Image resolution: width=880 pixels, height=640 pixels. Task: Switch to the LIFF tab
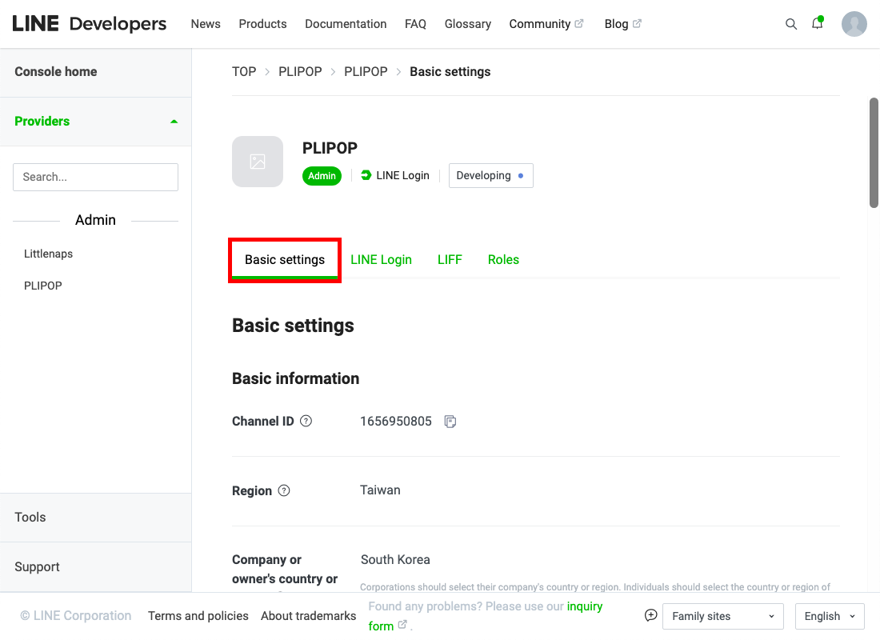coord(450,260)
